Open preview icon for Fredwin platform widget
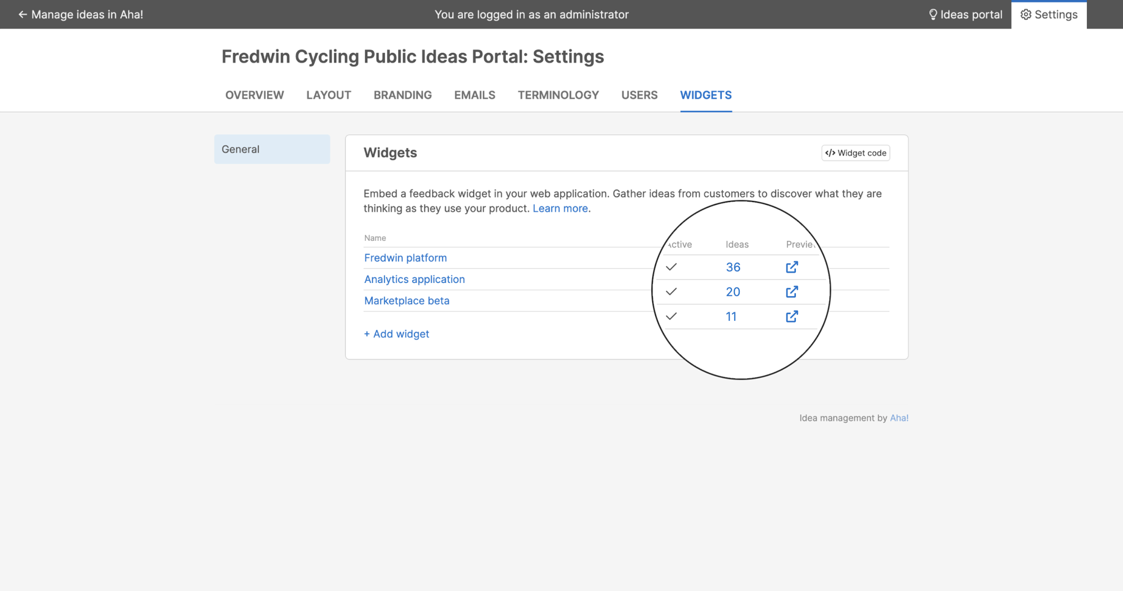The width and height of the screenshot is (1123, 591). pyautogui.click(x=792, y=267)
